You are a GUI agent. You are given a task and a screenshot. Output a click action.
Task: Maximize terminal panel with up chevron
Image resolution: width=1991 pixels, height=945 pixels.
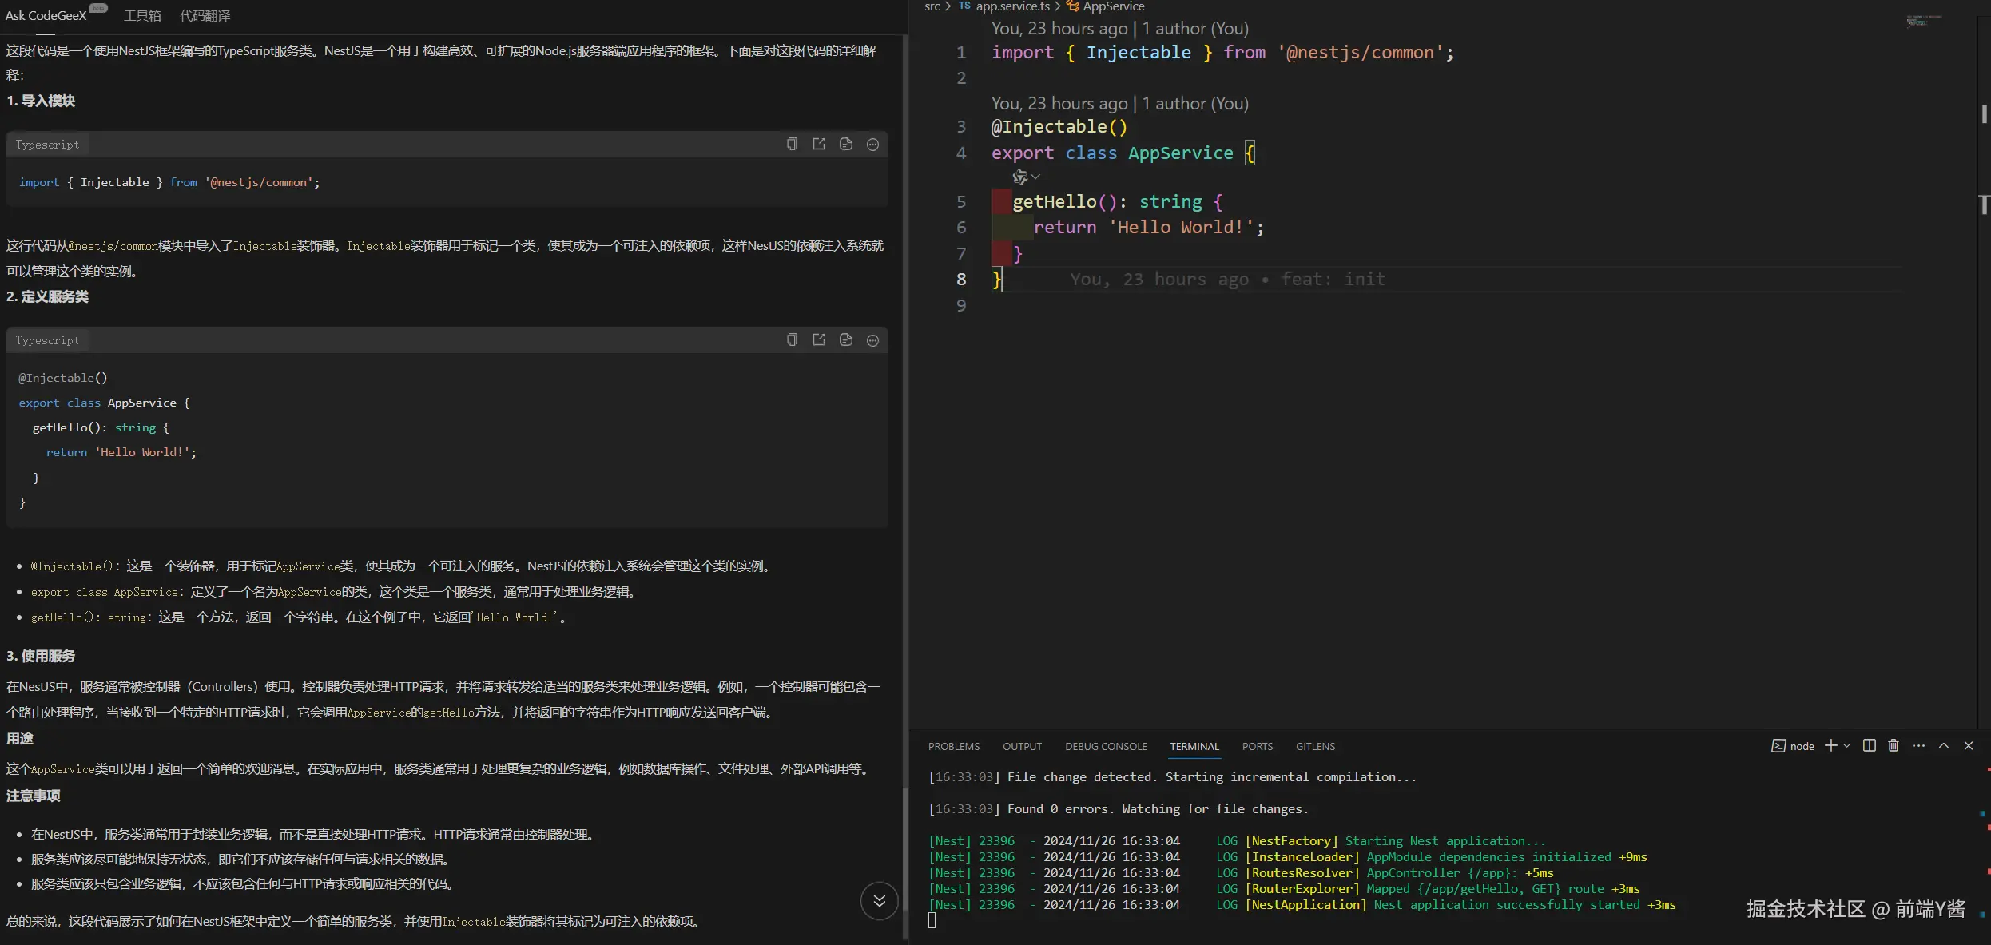[1944, 746]
